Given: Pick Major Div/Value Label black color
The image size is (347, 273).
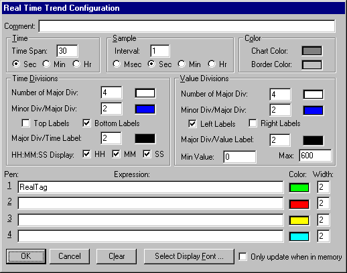Looking at the screenshot, I should [313, 140].
